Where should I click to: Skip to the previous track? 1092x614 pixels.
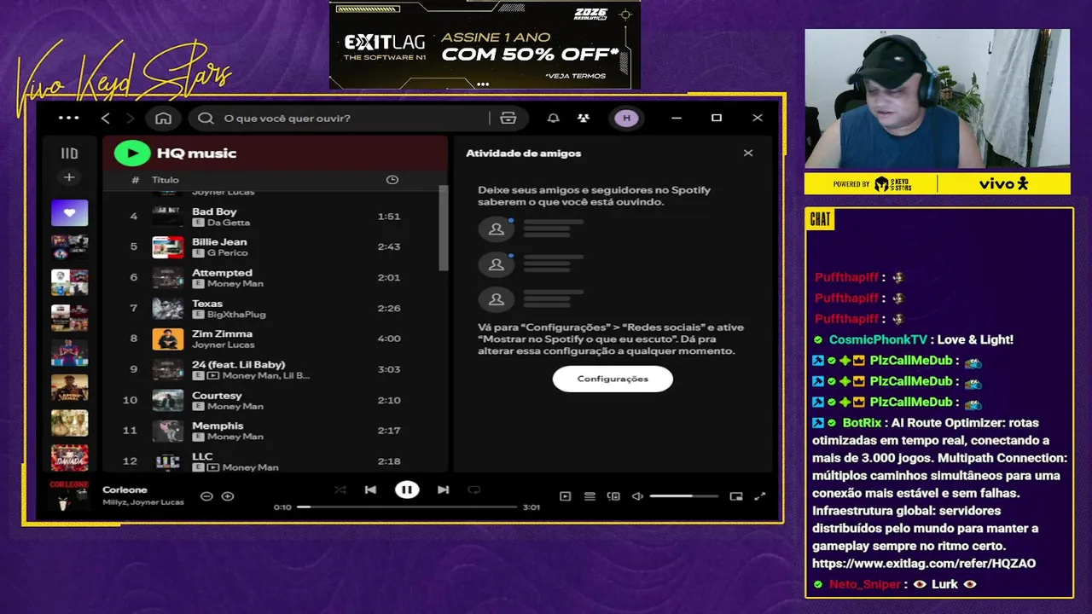(370, 489)
